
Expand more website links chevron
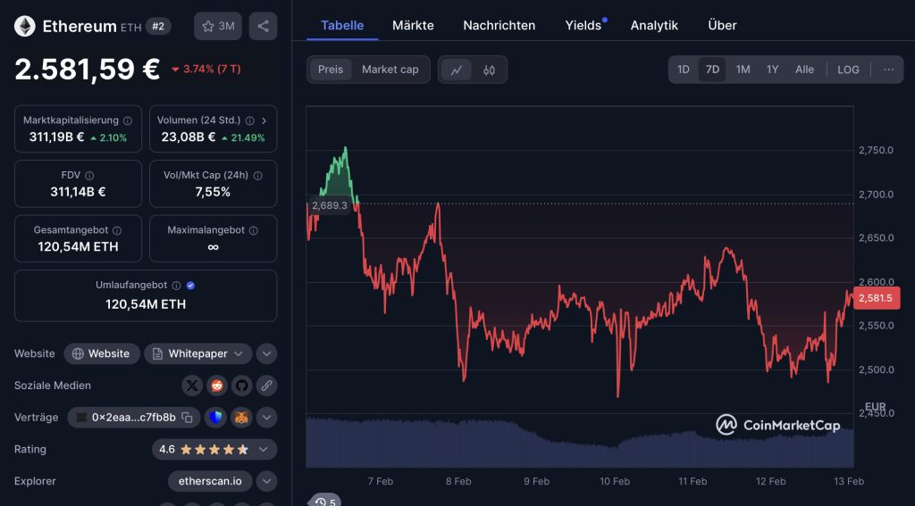coord(266,354)
